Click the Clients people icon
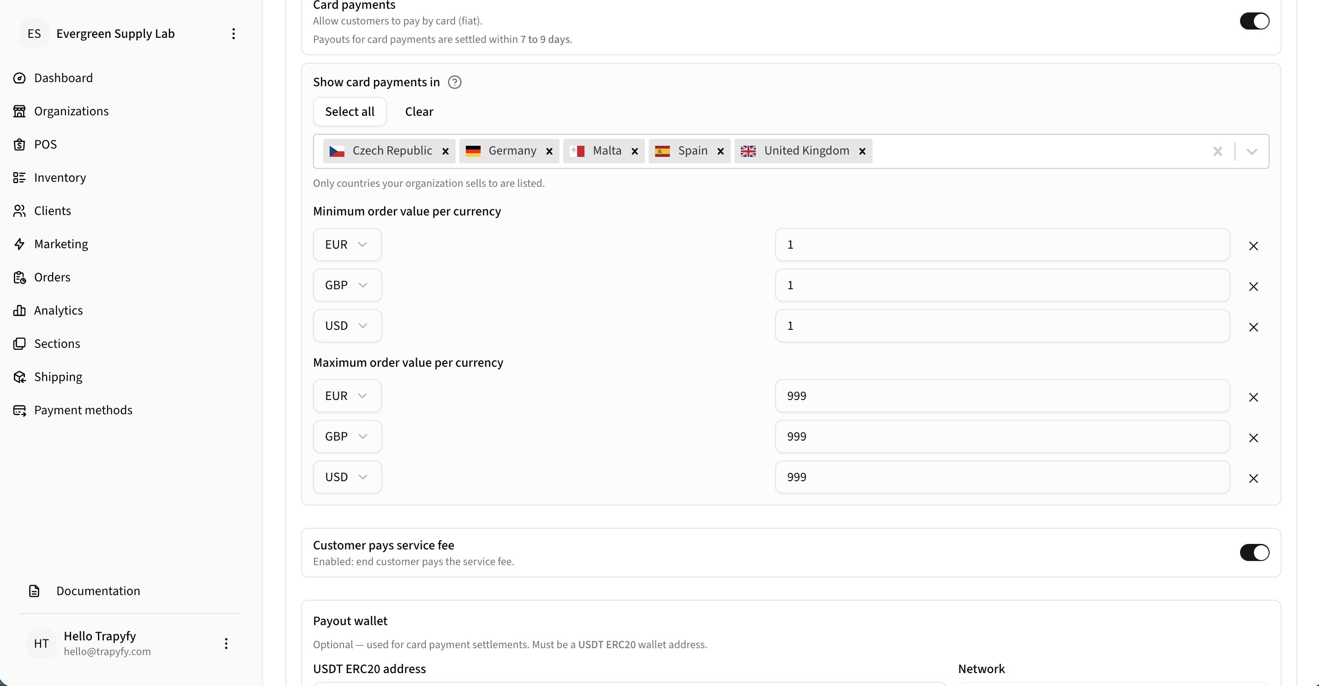 (x=19, y=211)
